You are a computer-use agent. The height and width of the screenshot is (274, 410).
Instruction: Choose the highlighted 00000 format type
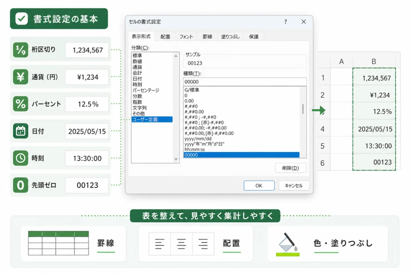[x=241, y=155]
